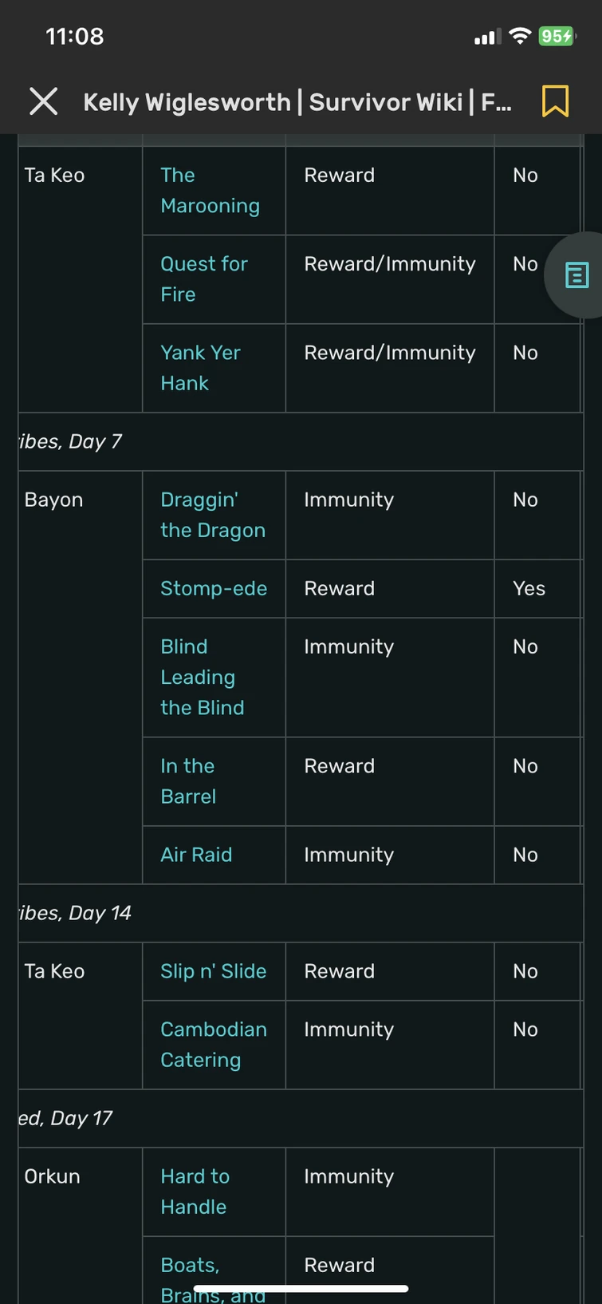Open the Air Raid challenge link

click(196, 855)
